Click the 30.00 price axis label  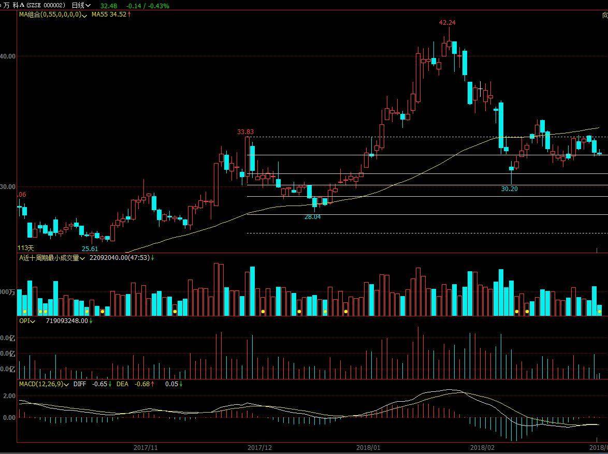point(8,187)
